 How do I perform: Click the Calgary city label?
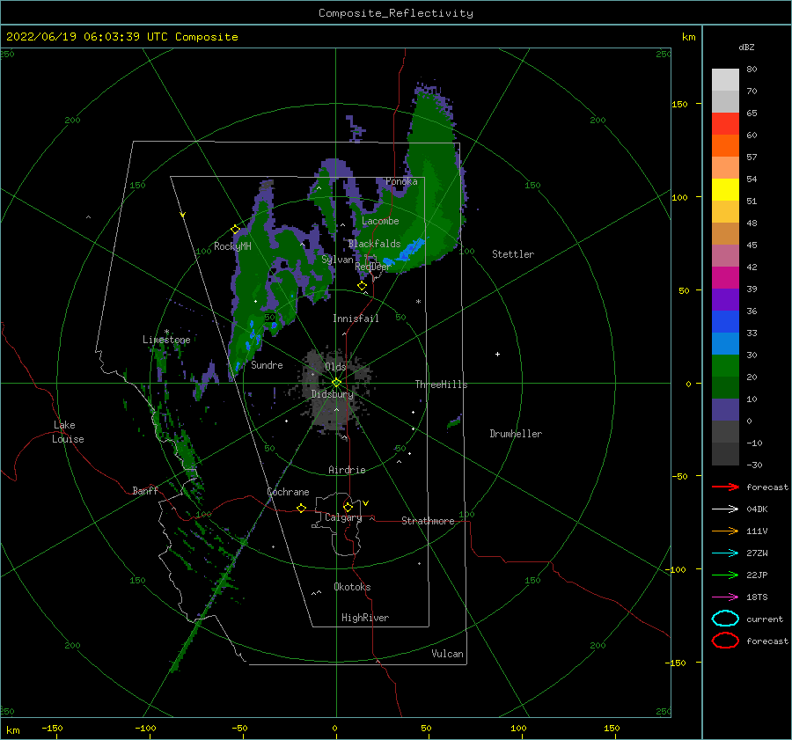343,517
